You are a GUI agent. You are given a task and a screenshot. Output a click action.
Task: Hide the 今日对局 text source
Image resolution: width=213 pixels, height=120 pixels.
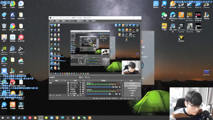click(x=80, y=91)
